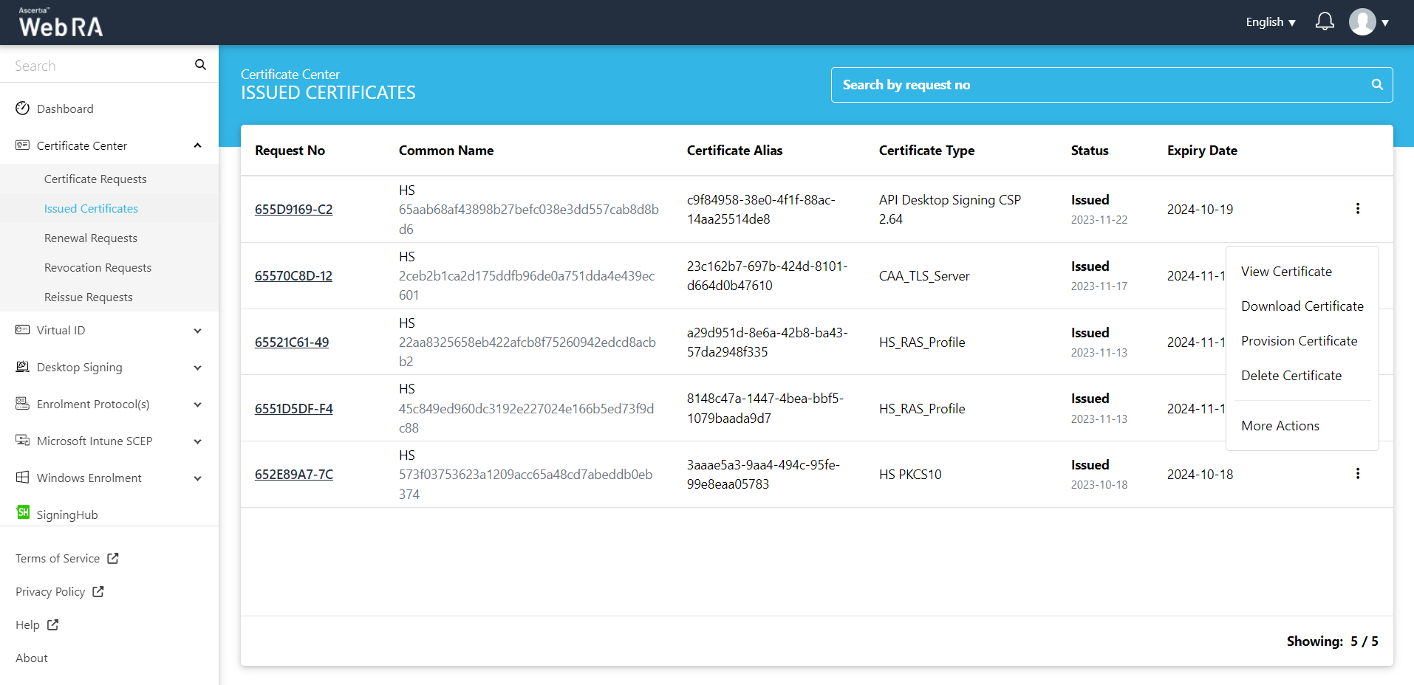The image size is (1414, 685).
Task: Open three-dot menu for request 655D9169-C2
Action: tap(1357, 209)
